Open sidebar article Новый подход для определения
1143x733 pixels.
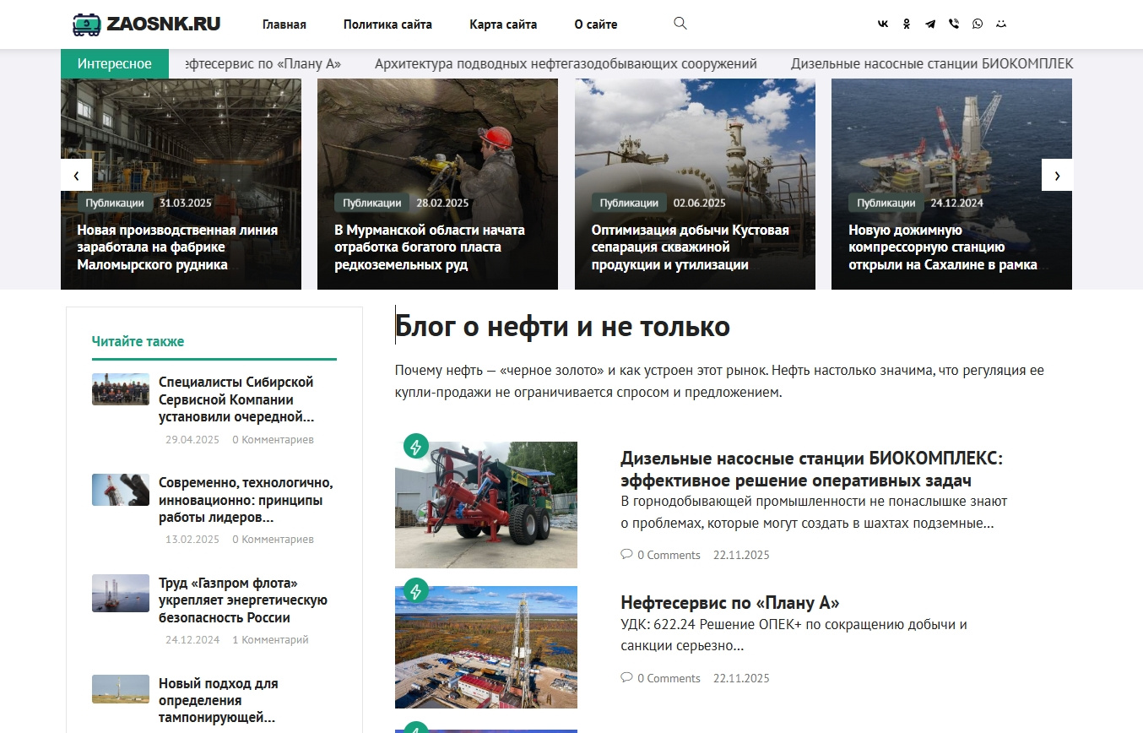[218, 700]
